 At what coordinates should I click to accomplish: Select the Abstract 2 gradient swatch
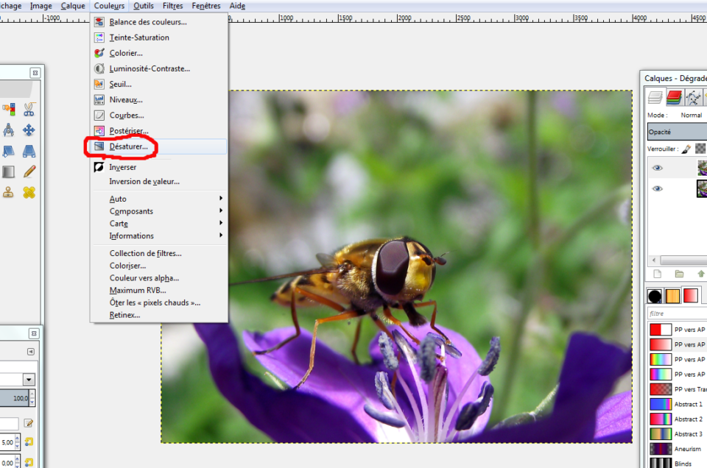pyautogui.click(x=661, y=419)
